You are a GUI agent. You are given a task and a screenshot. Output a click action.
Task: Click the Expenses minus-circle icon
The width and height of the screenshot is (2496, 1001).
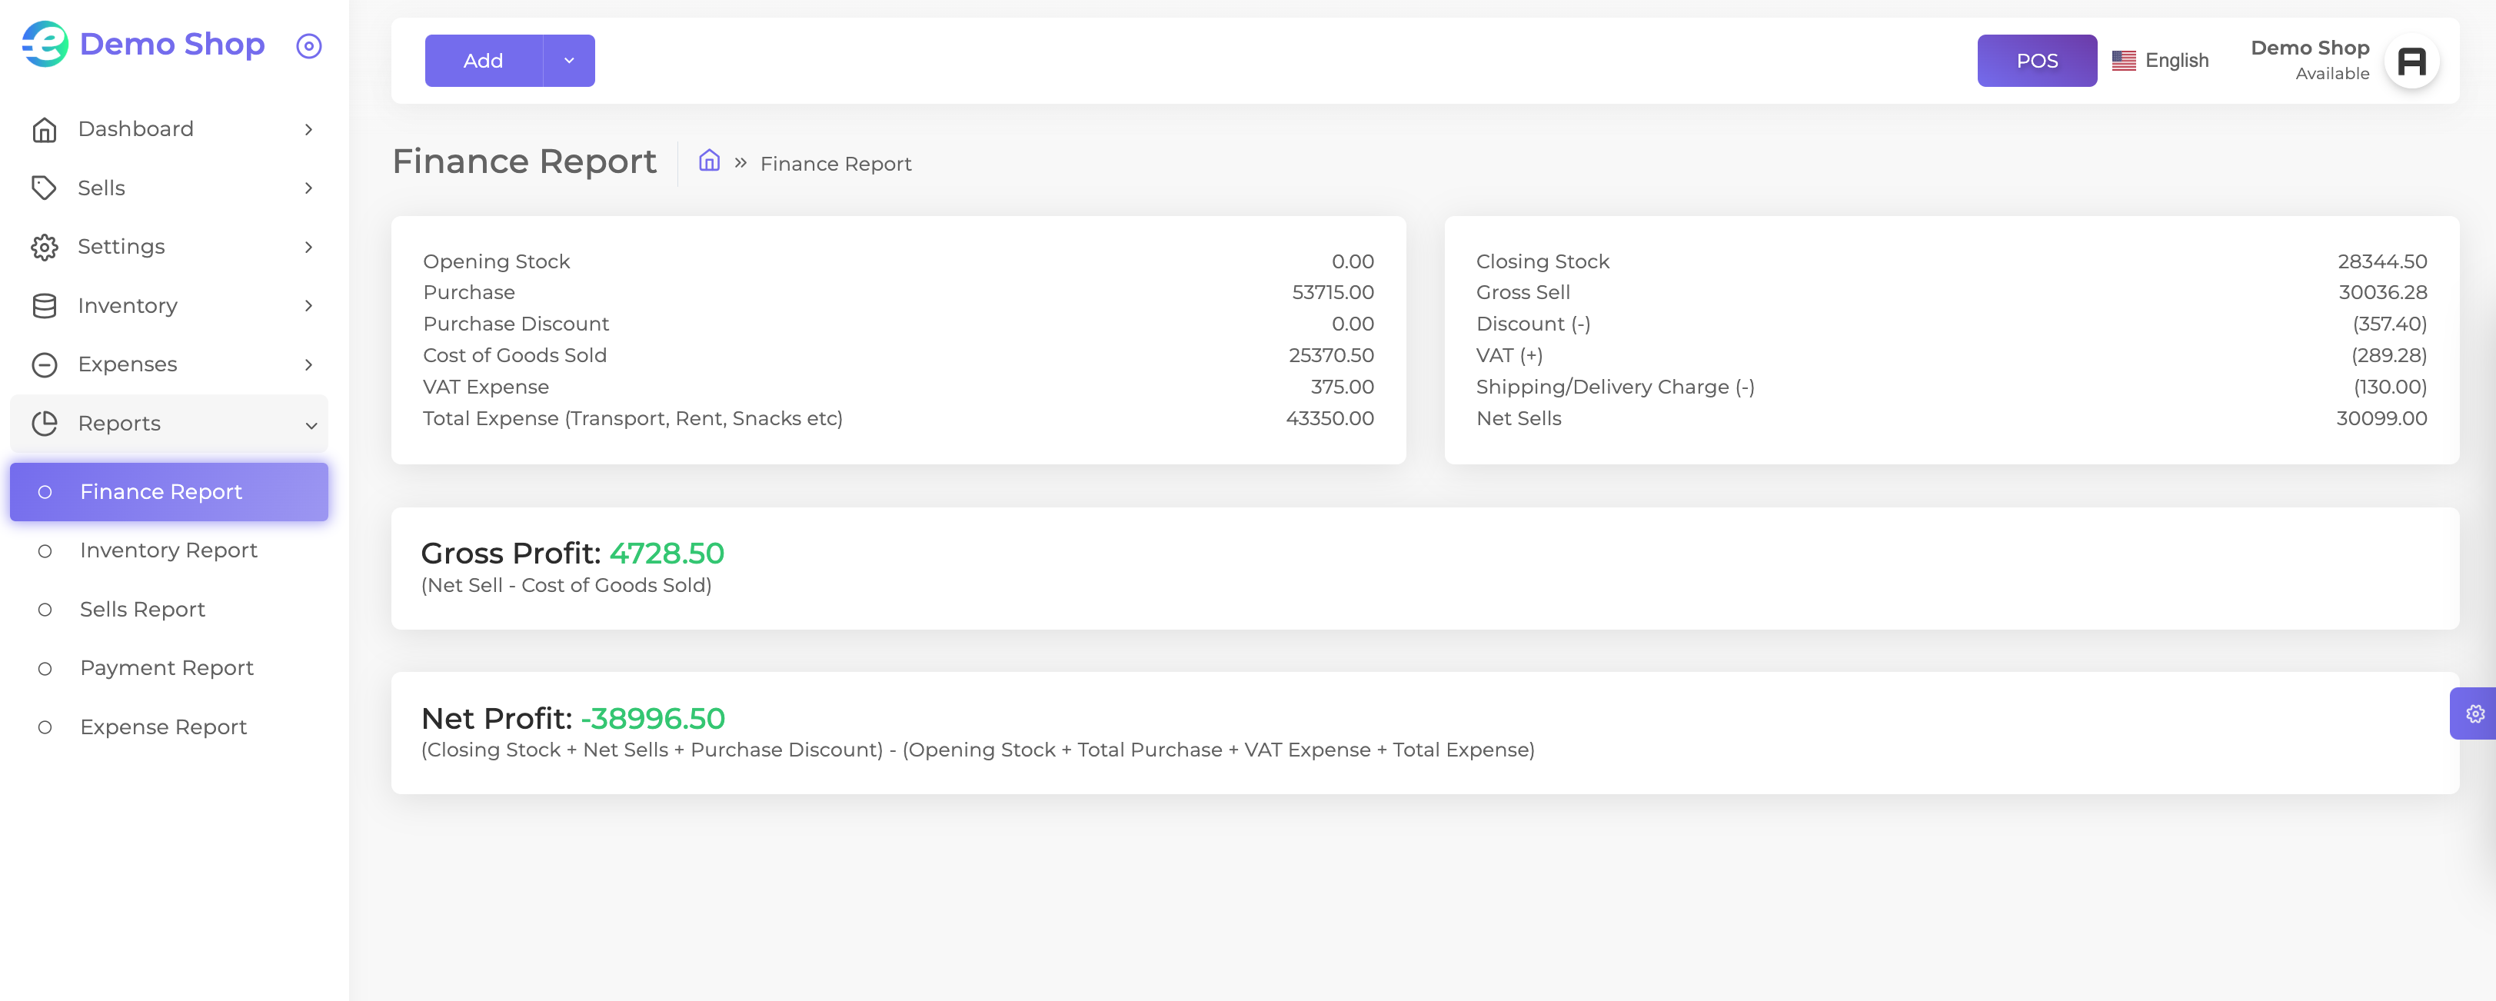45,364
